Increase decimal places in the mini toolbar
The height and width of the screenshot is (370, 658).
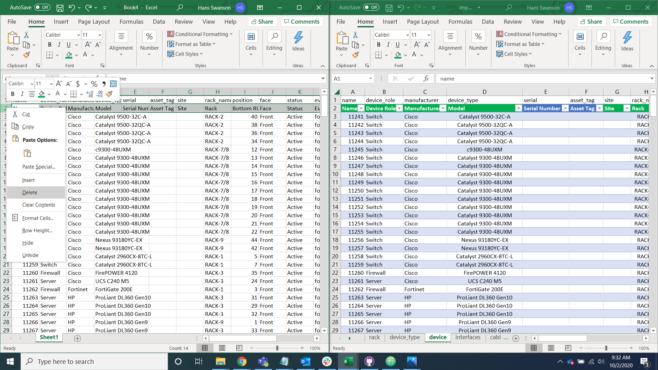pyautogui.click(x=90, y=94)
